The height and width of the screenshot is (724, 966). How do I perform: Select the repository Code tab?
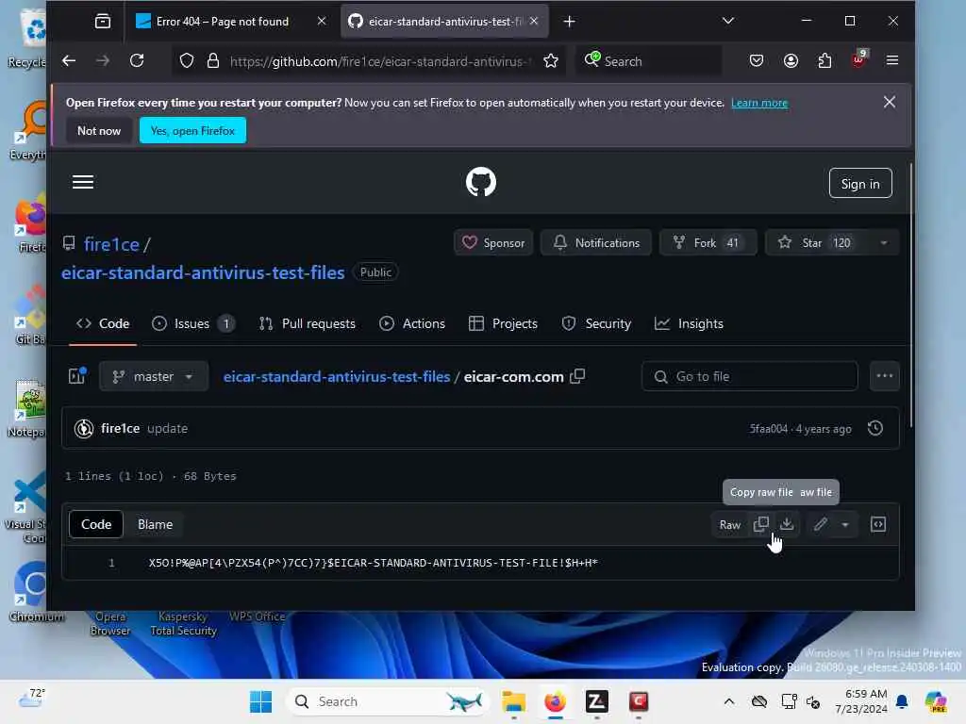point(102,324)
